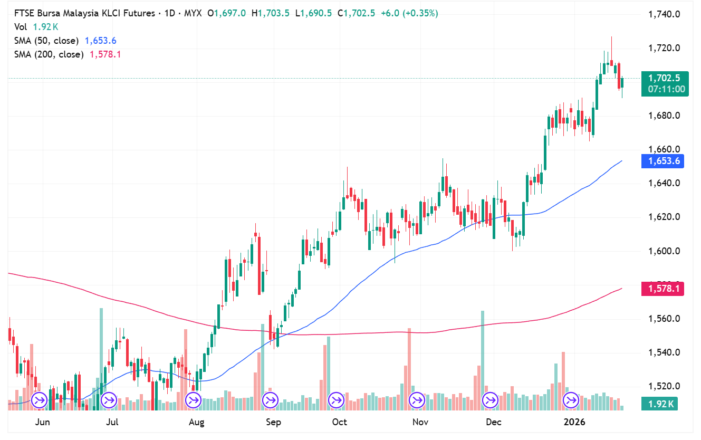Select the rollover marker above Dec

[x=491, y=400]
